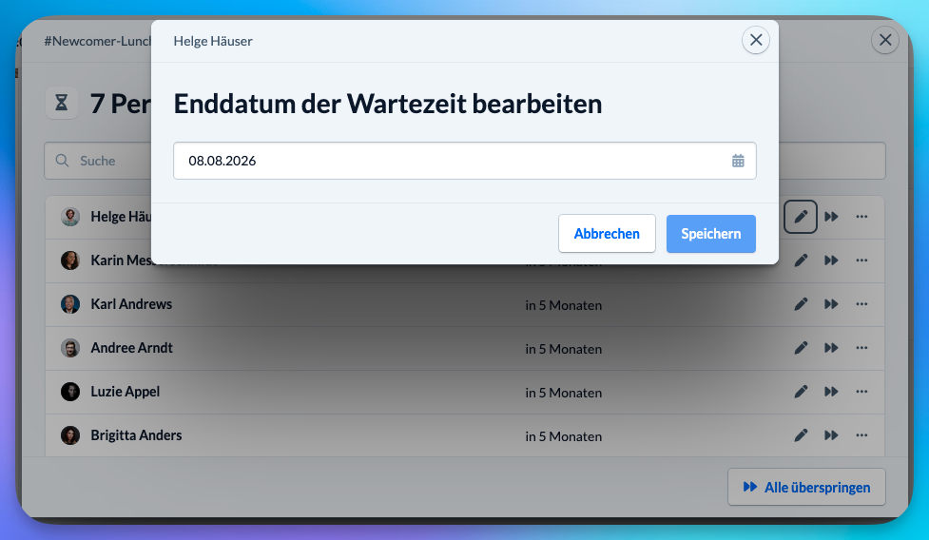Click the hourglass icon beside the heading
Image resolution: width=929 pixels, height=540 pixels.
tap(62, 103)
